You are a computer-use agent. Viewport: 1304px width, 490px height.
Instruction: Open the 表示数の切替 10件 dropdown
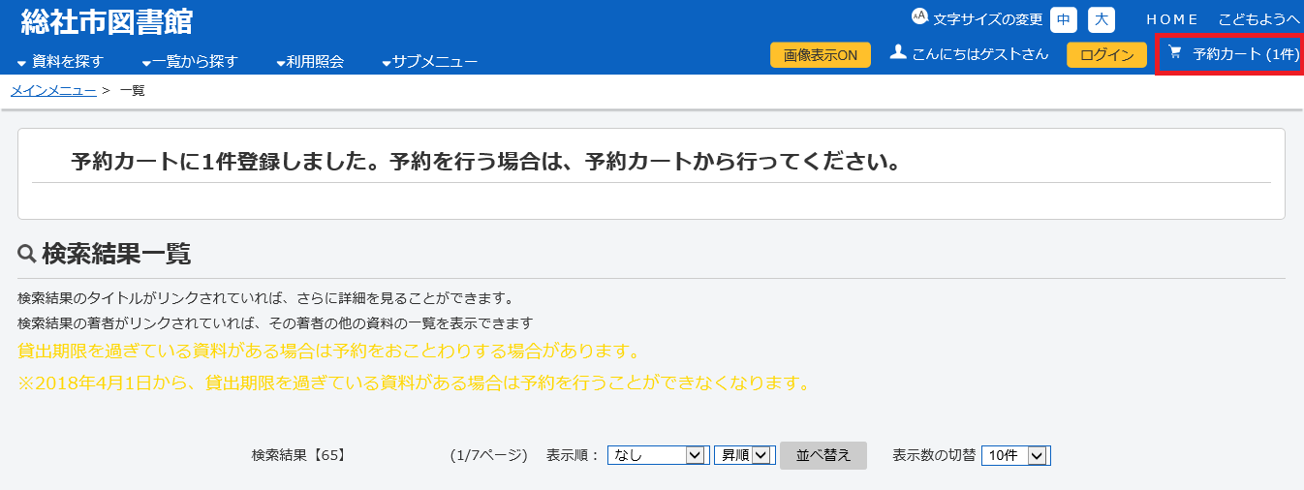1015,455
